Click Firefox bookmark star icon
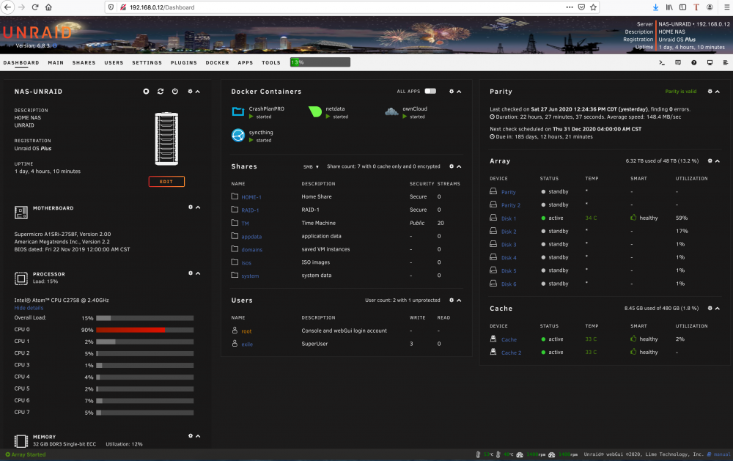Screen dimensions: 733x461 pyautogui.click(x=593, y=7)
